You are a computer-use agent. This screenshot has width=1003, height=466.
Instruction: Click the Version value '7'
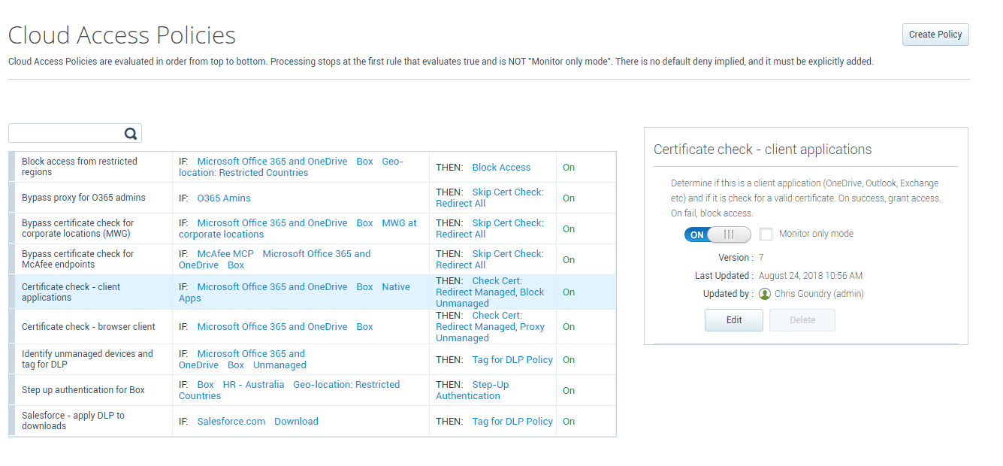(761, 258)
